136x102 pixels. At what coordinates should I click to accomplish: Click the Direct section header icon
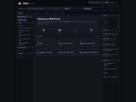(17, 53)
